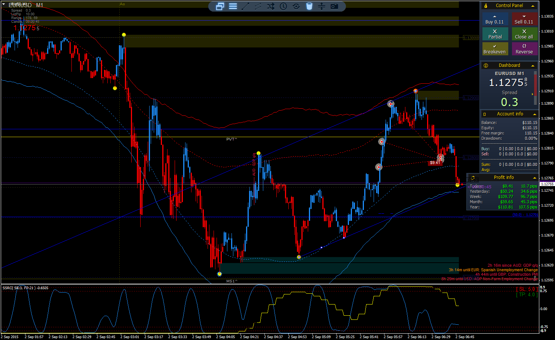Click the AUD GDP q/q news marker on chart
555x340 pixels.
pos(254,165)
